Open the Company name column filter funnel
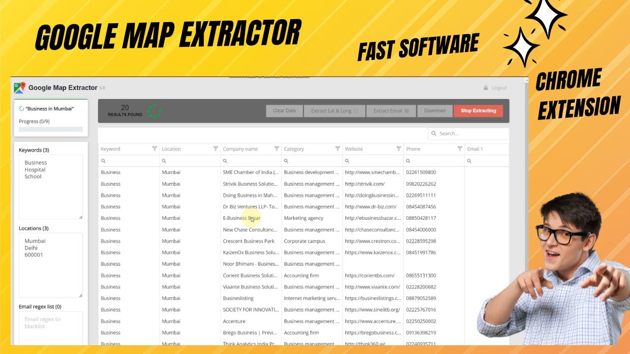The image size is (630, 354). 277,149
